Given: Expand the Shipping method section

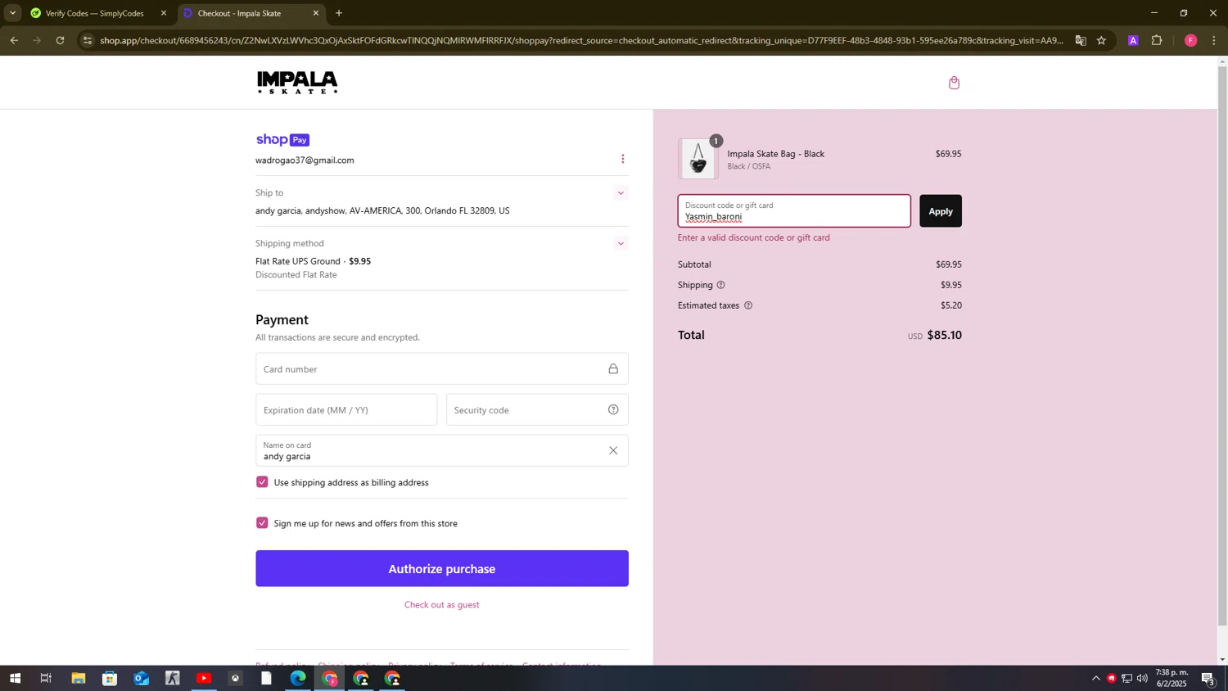Looking at the screenshot, I should (x=621, y=243).
